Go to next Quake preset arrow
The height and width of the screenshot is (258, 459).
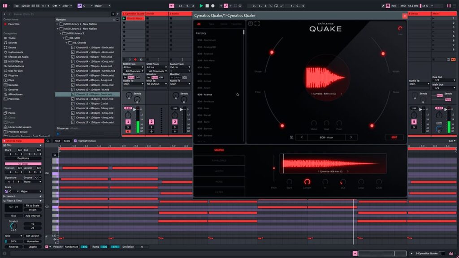pyautogui.click(x=351, y=137)
